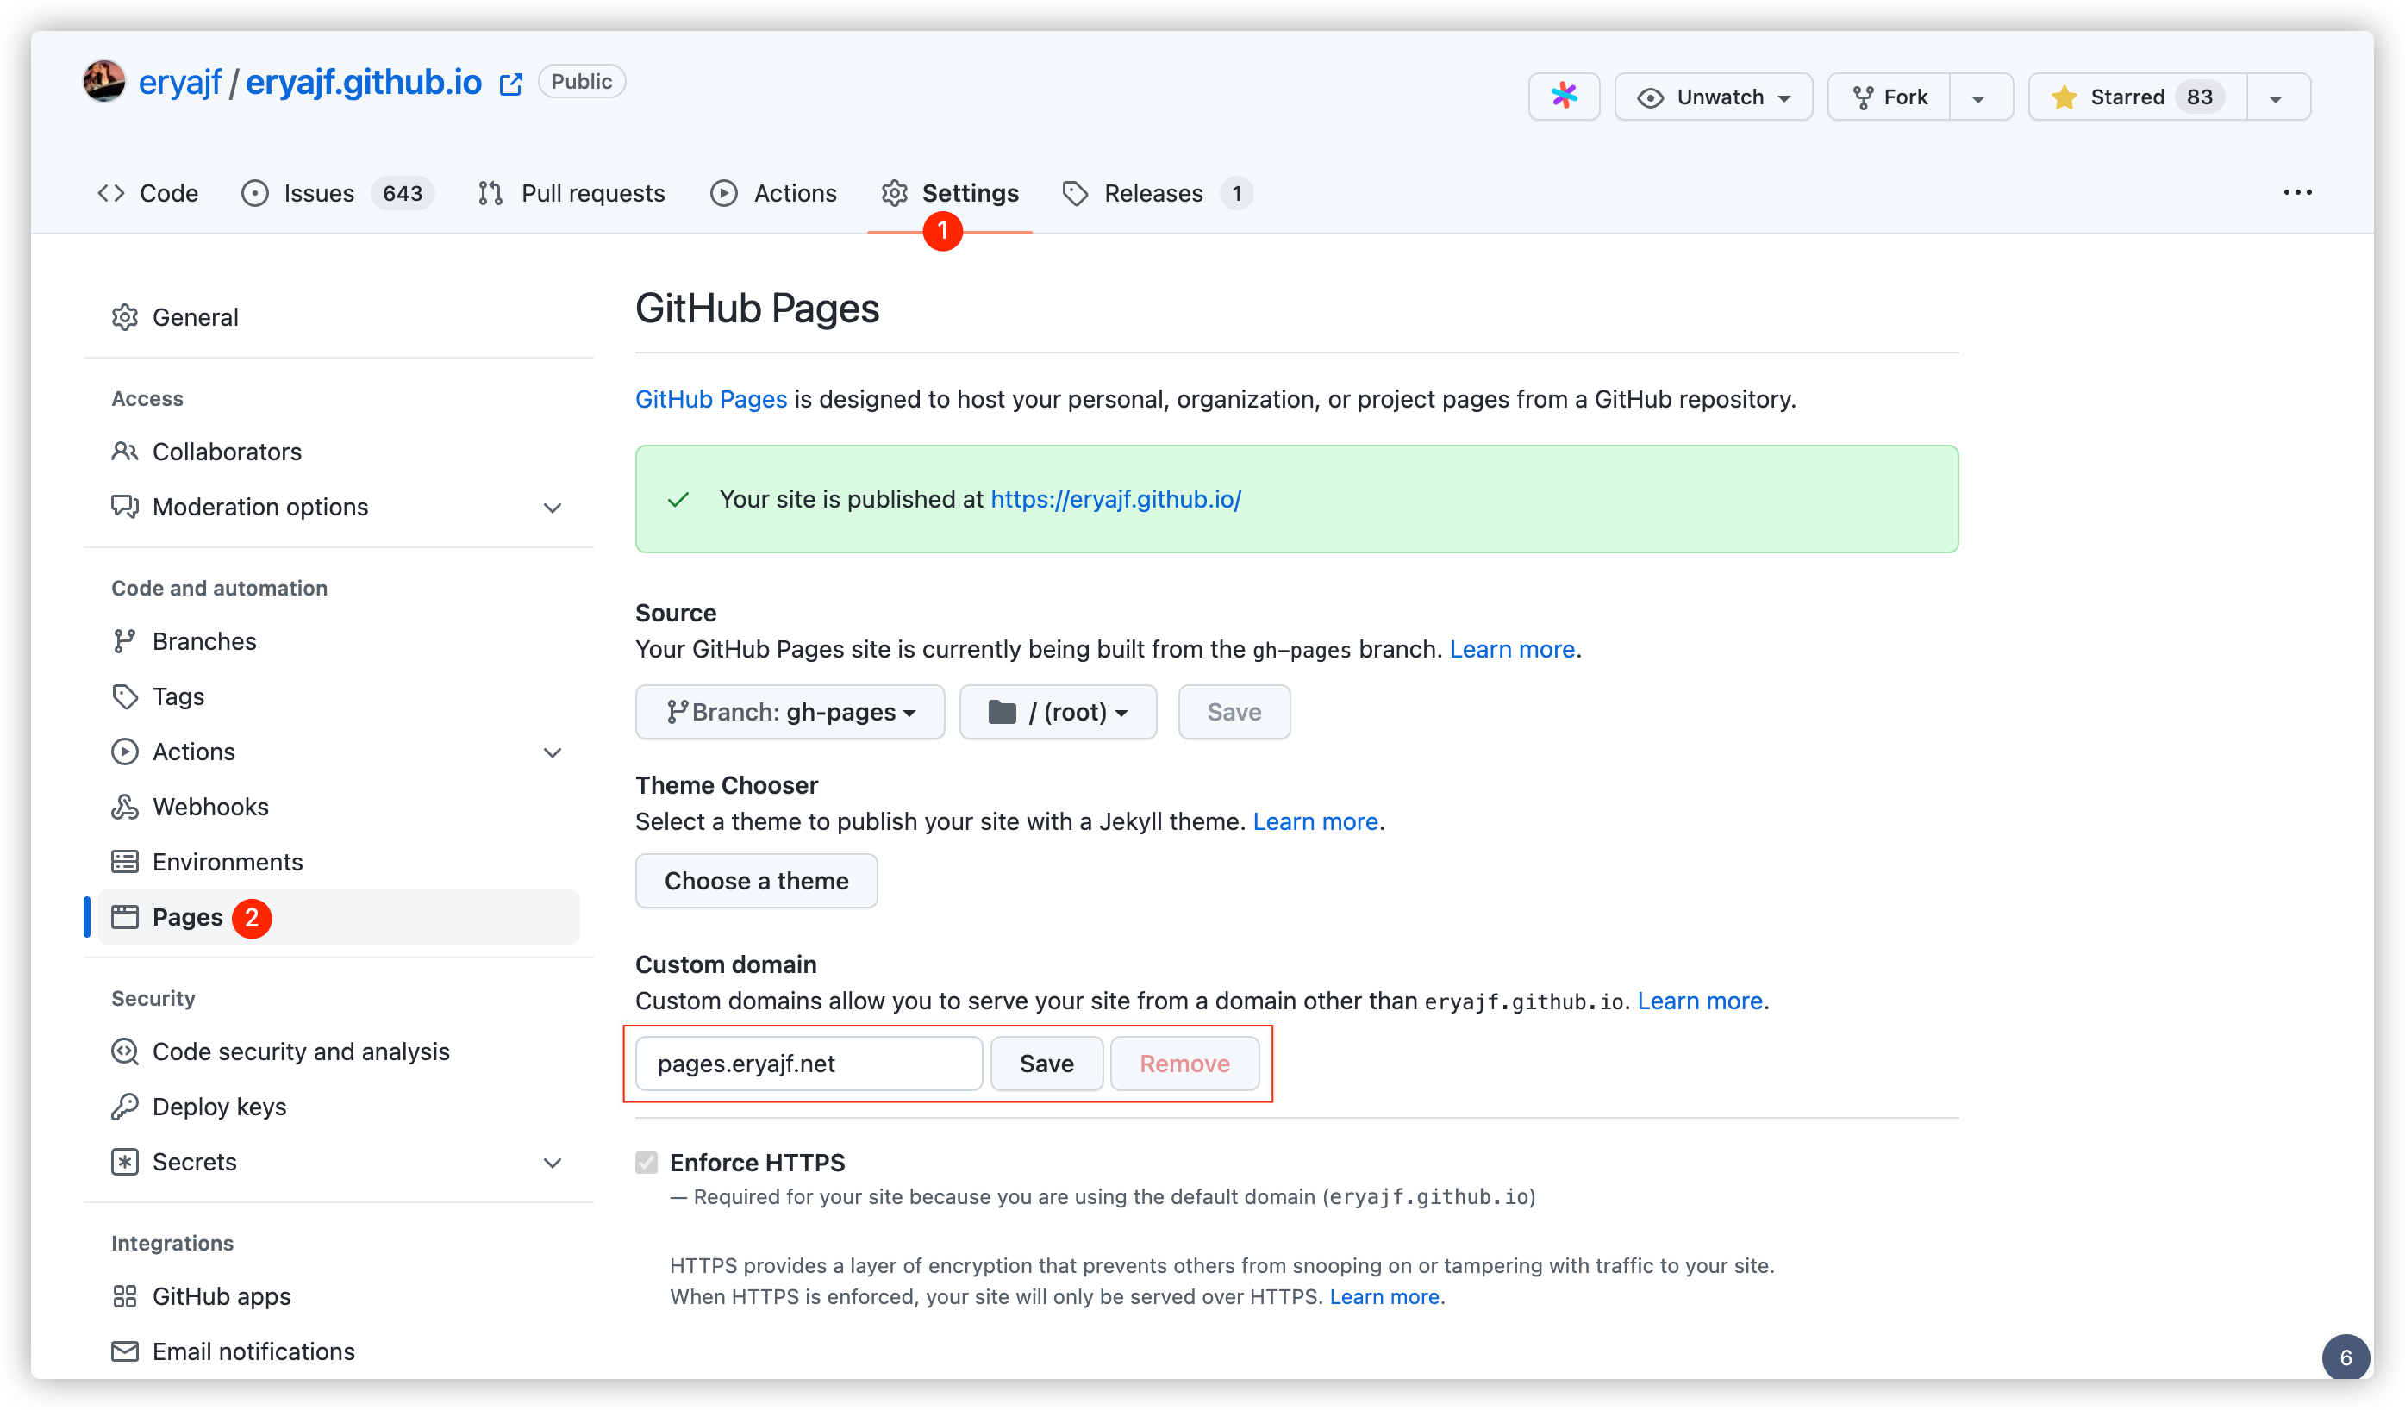2405x1410 pixels.
Task: Click the custom domain input field
Action: tap(809, 1063)
